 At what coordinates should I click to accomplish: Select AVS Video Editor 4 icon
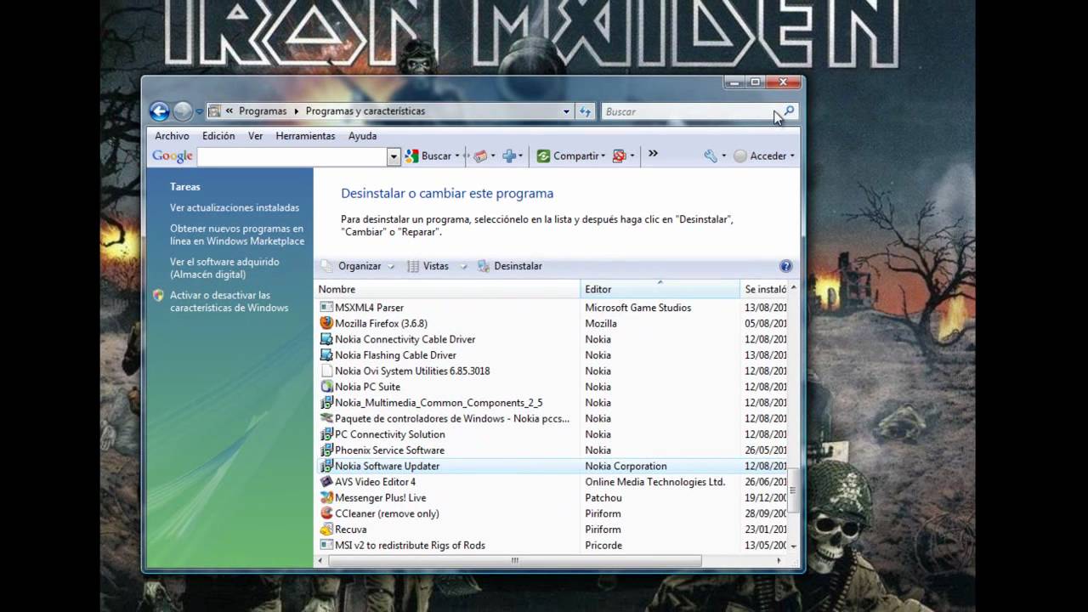click(x=326, y=482)
